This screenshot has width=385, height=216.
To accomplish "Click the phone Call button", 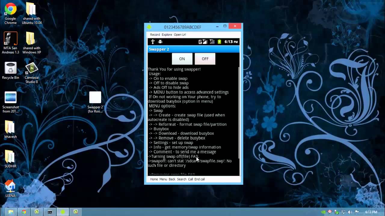I will coord(190,179).
